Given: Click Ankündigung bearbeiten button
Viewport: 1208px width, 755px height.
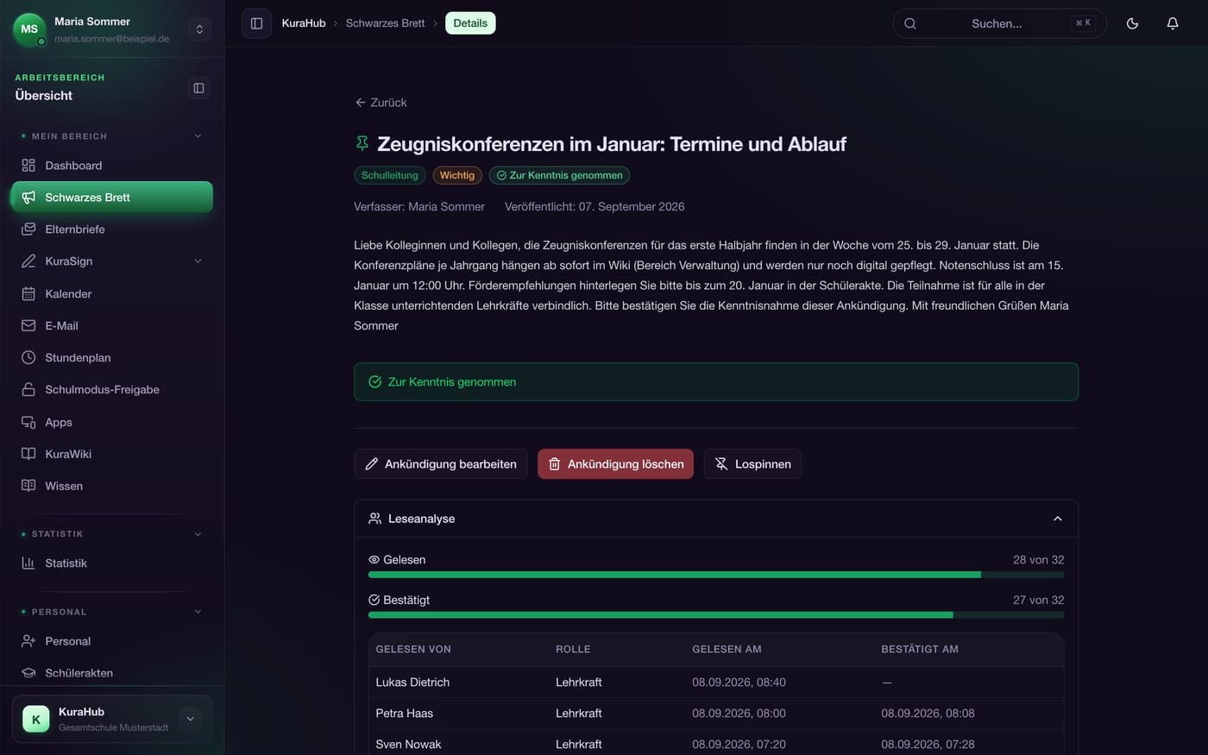Looking at the screenshot, I should coord(441,464).
